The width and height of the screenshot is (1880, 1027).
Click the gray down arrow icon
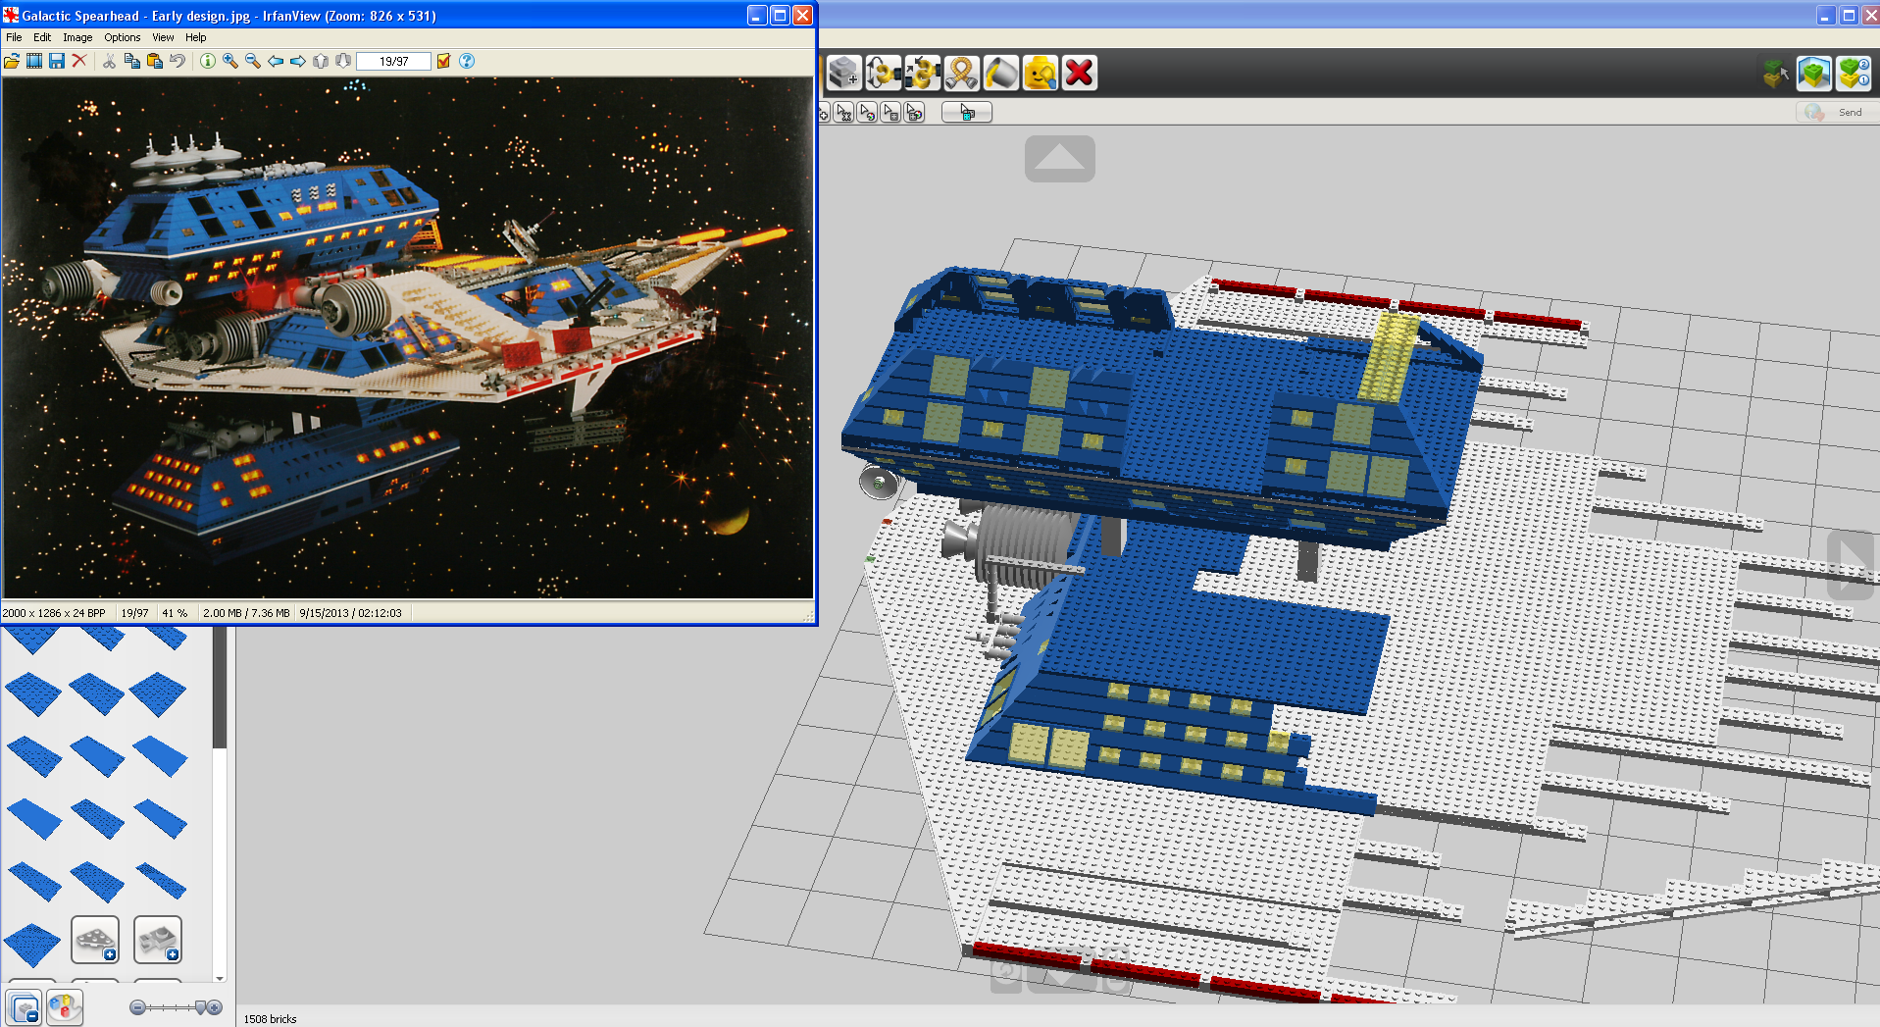343,61
